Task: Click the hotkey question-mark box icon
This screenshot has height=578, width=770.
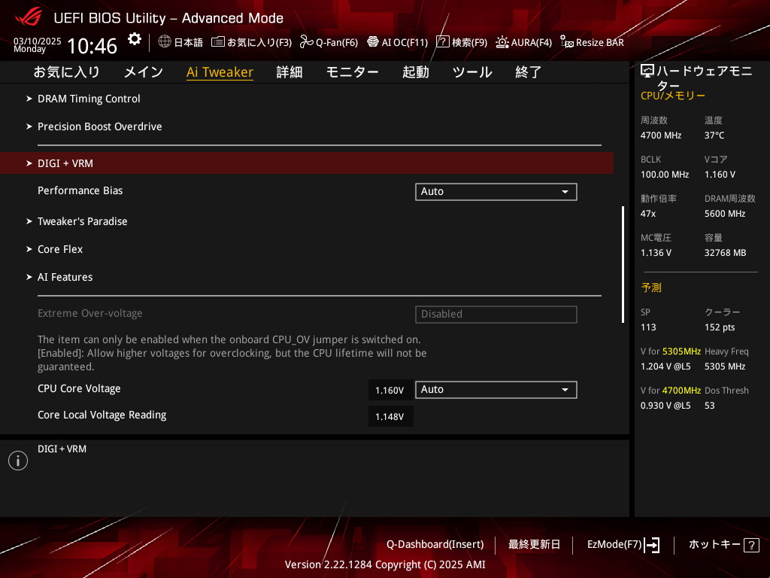Action: tap(751, 545)
